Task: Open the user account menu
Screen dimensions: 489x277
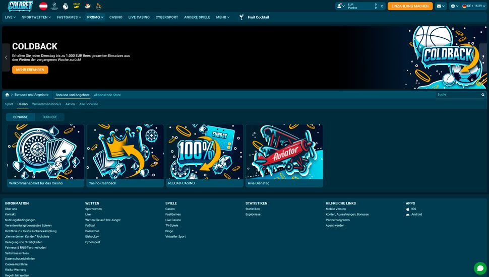Action: [341, 6]
